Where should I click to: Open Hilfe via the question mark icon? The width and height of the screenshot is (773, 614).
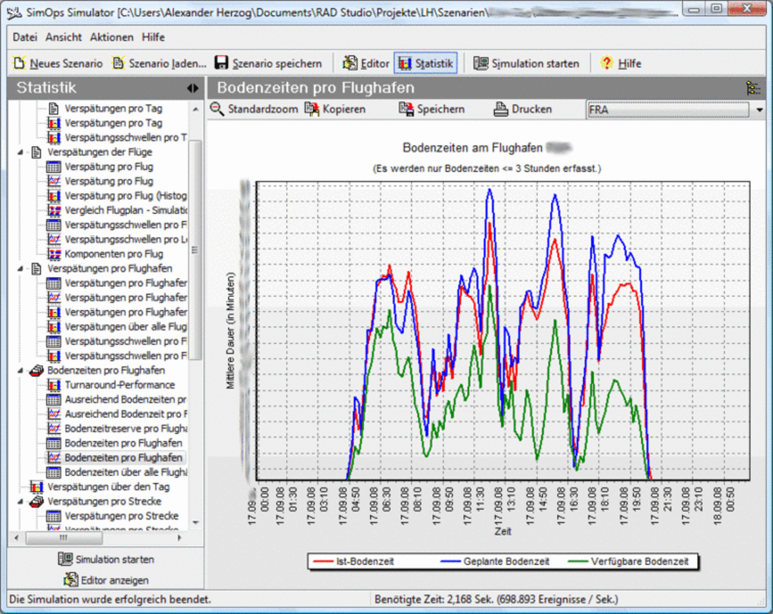click(x=606, y=63)
